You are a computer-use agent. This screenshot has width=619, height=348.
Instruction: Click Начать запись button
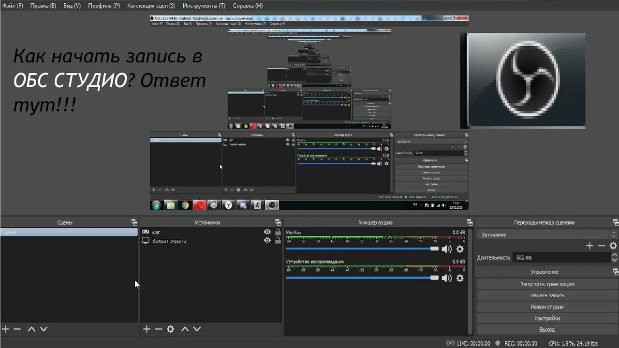(547, 295)
